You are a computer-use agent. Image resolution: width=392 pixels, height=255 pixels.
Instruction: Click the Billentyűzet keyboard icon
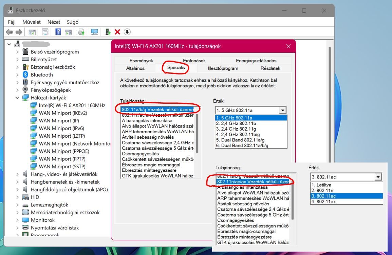25,60
